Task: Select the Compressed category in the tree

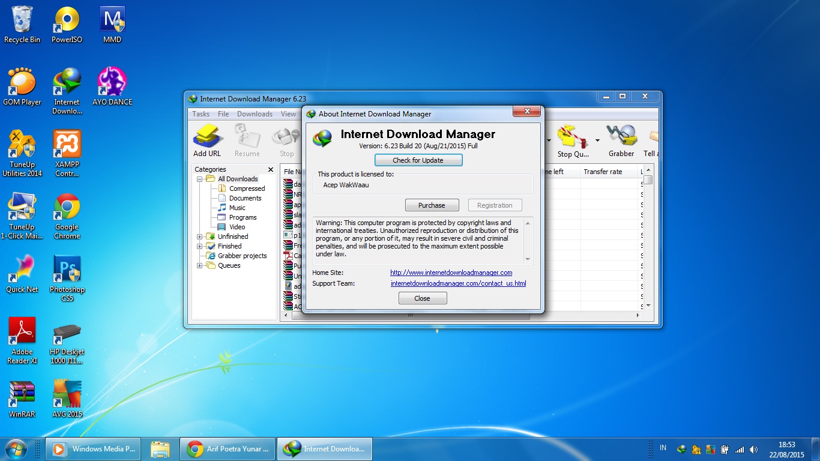Action: 247,188
